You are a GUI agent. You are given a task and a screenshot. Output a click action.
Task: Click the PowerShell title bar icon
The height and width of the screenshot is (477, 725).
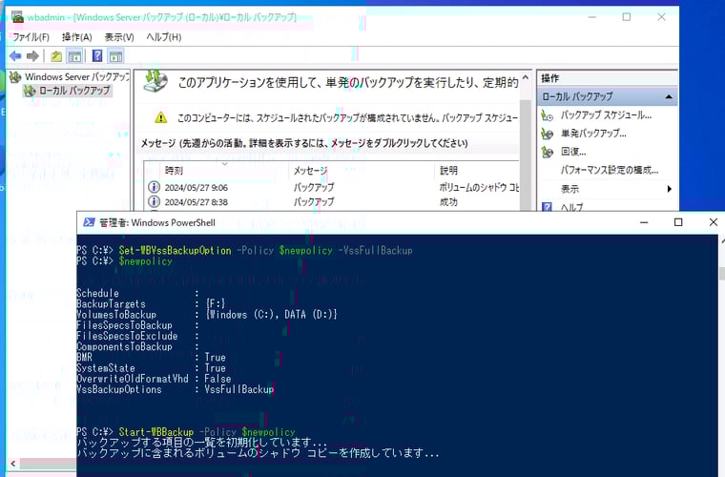point(89,222)
